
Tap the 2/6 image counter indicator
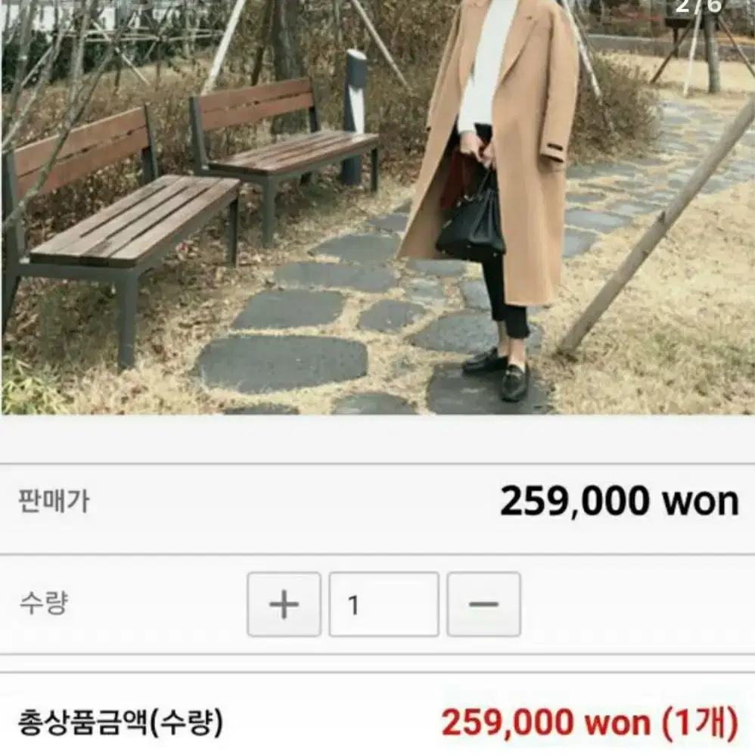click(x=699, y=6)
